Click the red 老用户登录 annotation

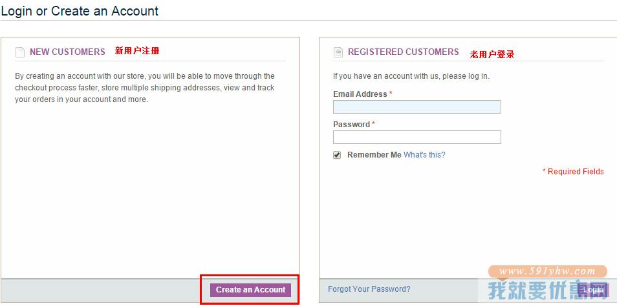492,55
